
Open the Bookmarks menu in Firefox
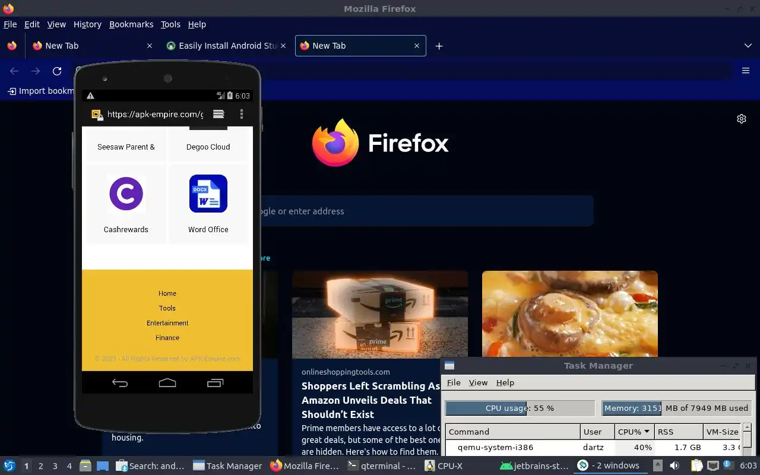[131, 24]
